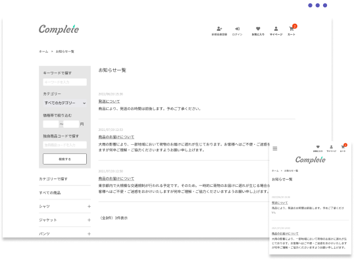The height and width of the screenshot is (260, 354).
Task: Select すべての商品 in the sidebar
Action: point(50,193)
